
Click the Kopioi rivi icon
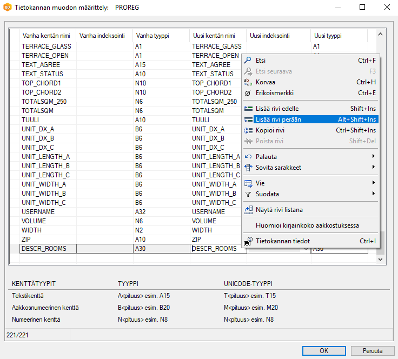pos(248,130)
